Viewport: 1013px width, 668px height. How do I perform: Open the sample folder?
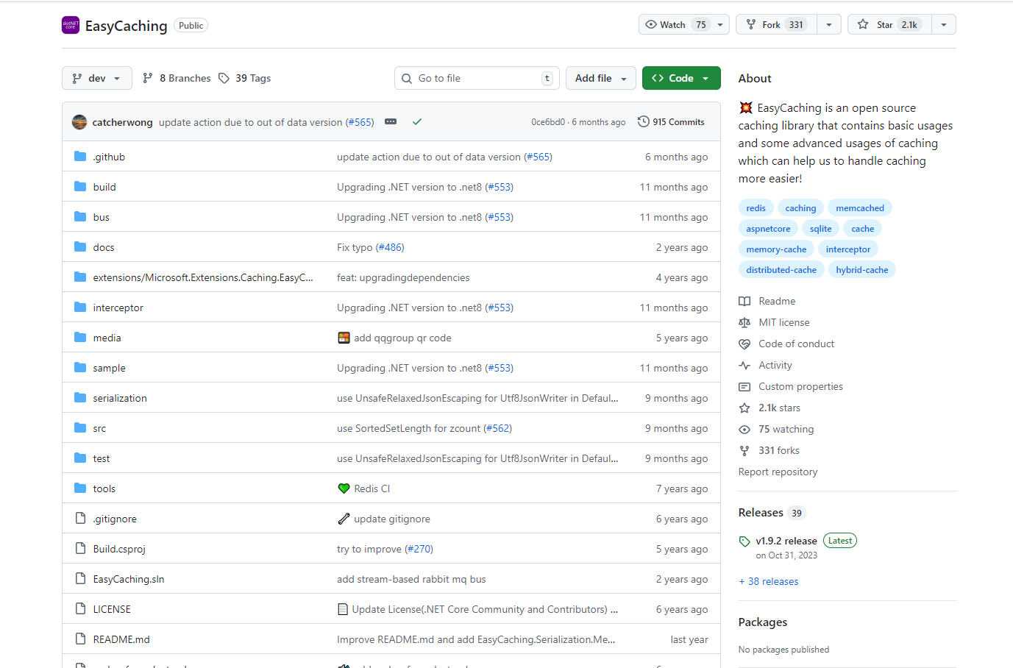click(109, 368)
